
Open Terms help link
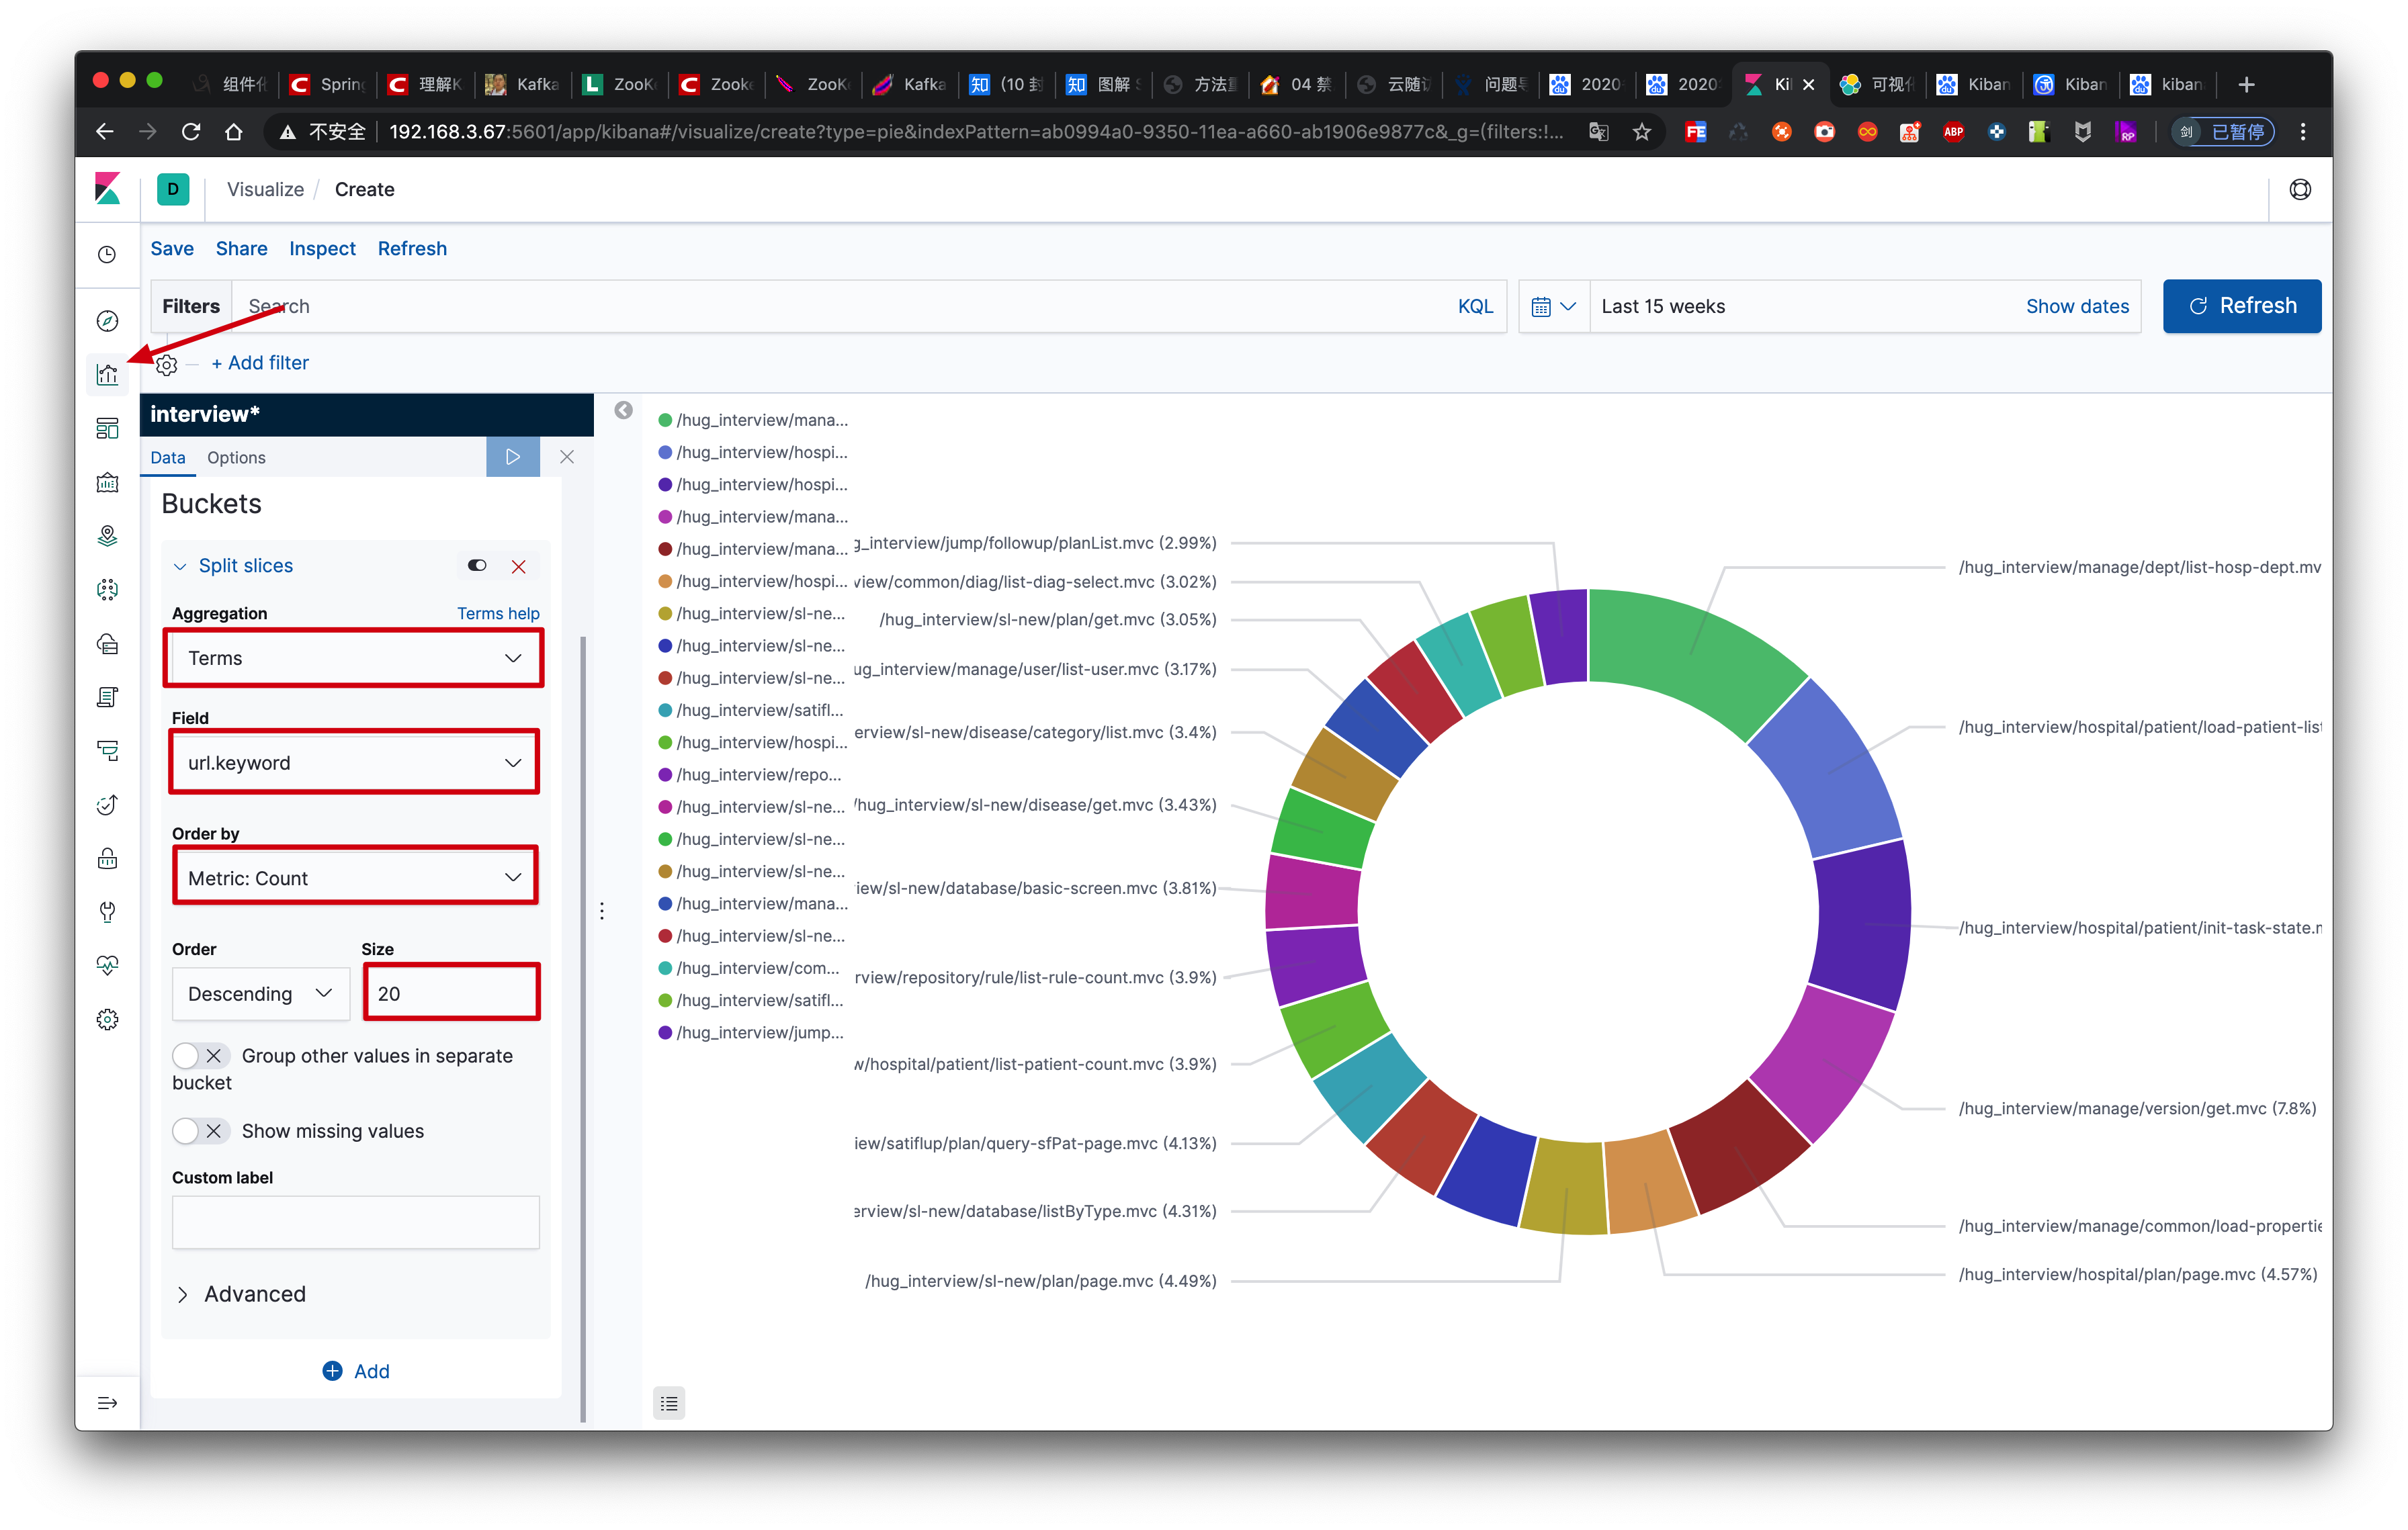[498, 614]
